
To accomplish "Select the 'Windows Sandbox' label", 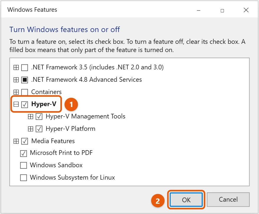I will [x=56, y=165].
